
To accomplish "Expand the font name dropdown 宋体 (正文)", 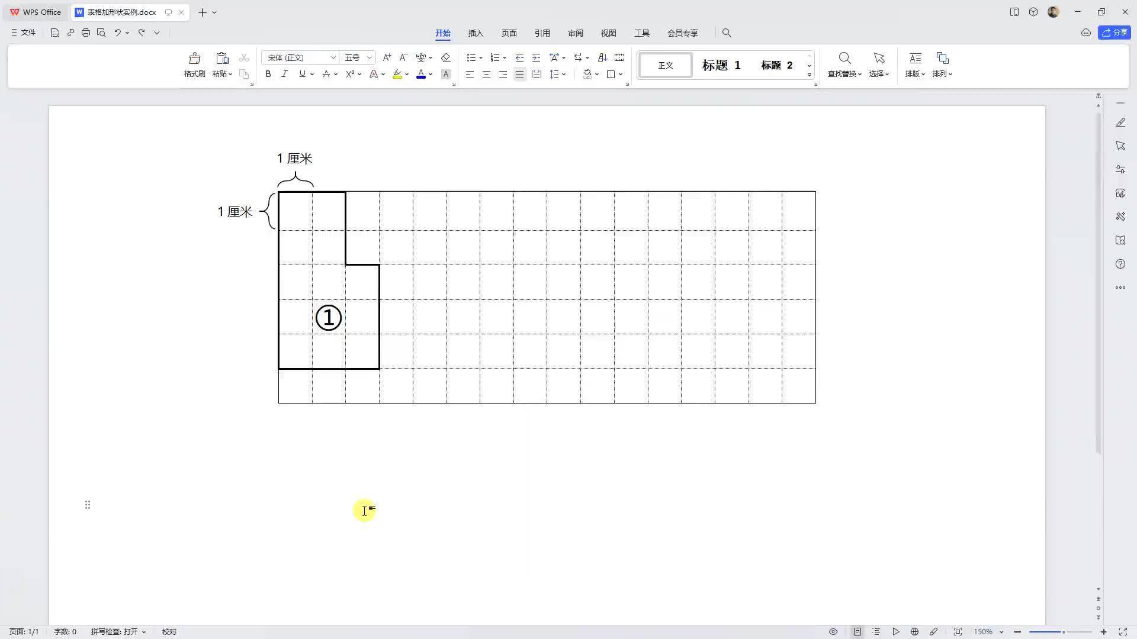I will pos(333,57).
